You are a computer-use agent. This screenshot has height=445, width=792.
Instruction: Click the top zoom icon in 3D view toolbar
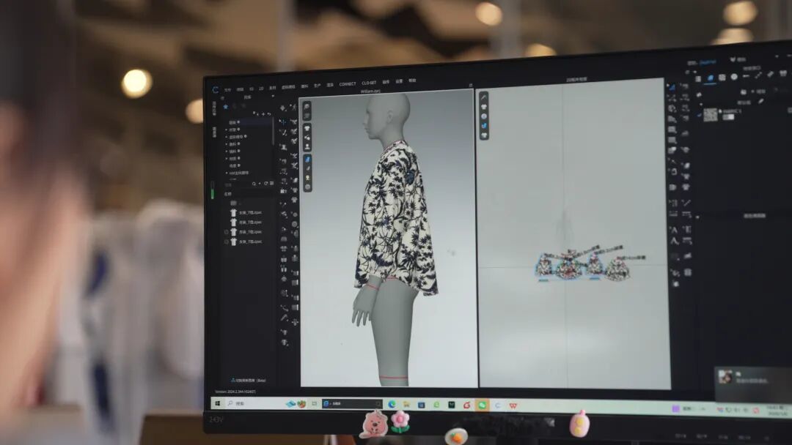307,107
